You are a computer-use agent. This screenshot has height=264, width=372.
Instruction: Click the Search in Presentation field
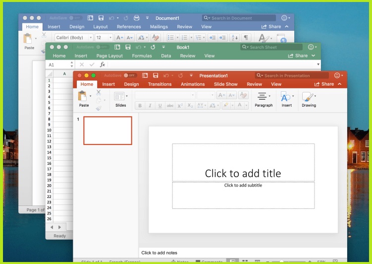pyautogui.click(x=292, y=75)
